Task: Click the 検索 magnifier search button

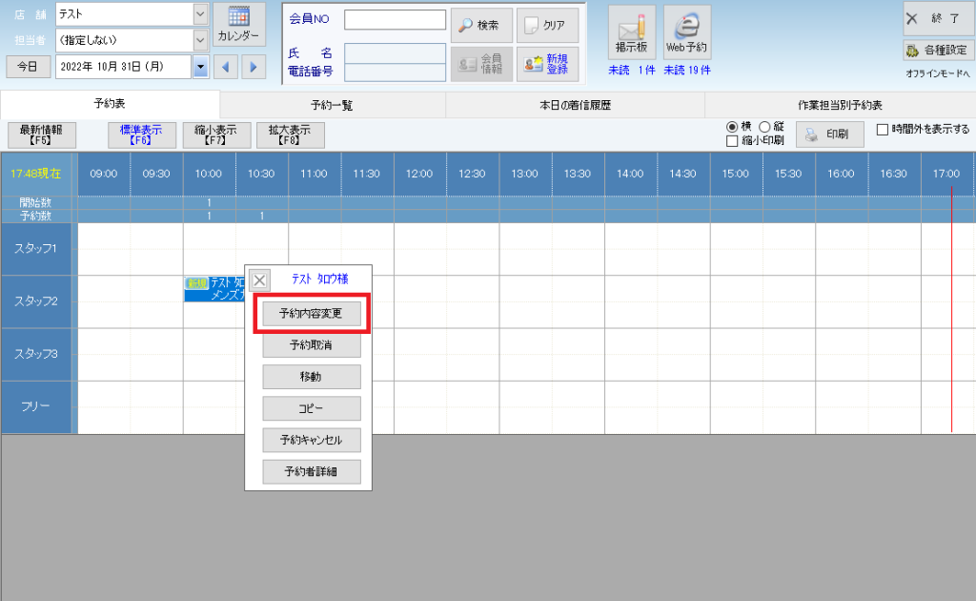Action: pos(481,25)
